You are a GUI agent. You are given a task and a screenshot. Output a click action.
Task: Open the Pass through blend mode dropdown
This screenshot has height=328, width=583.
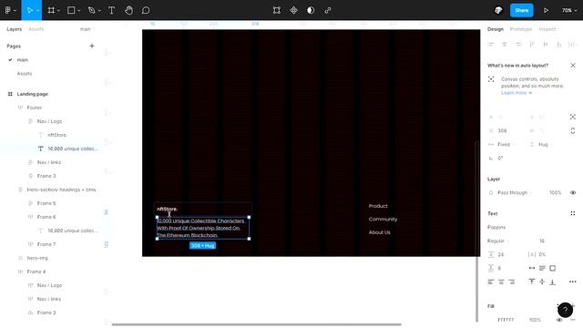click(515, 193)
